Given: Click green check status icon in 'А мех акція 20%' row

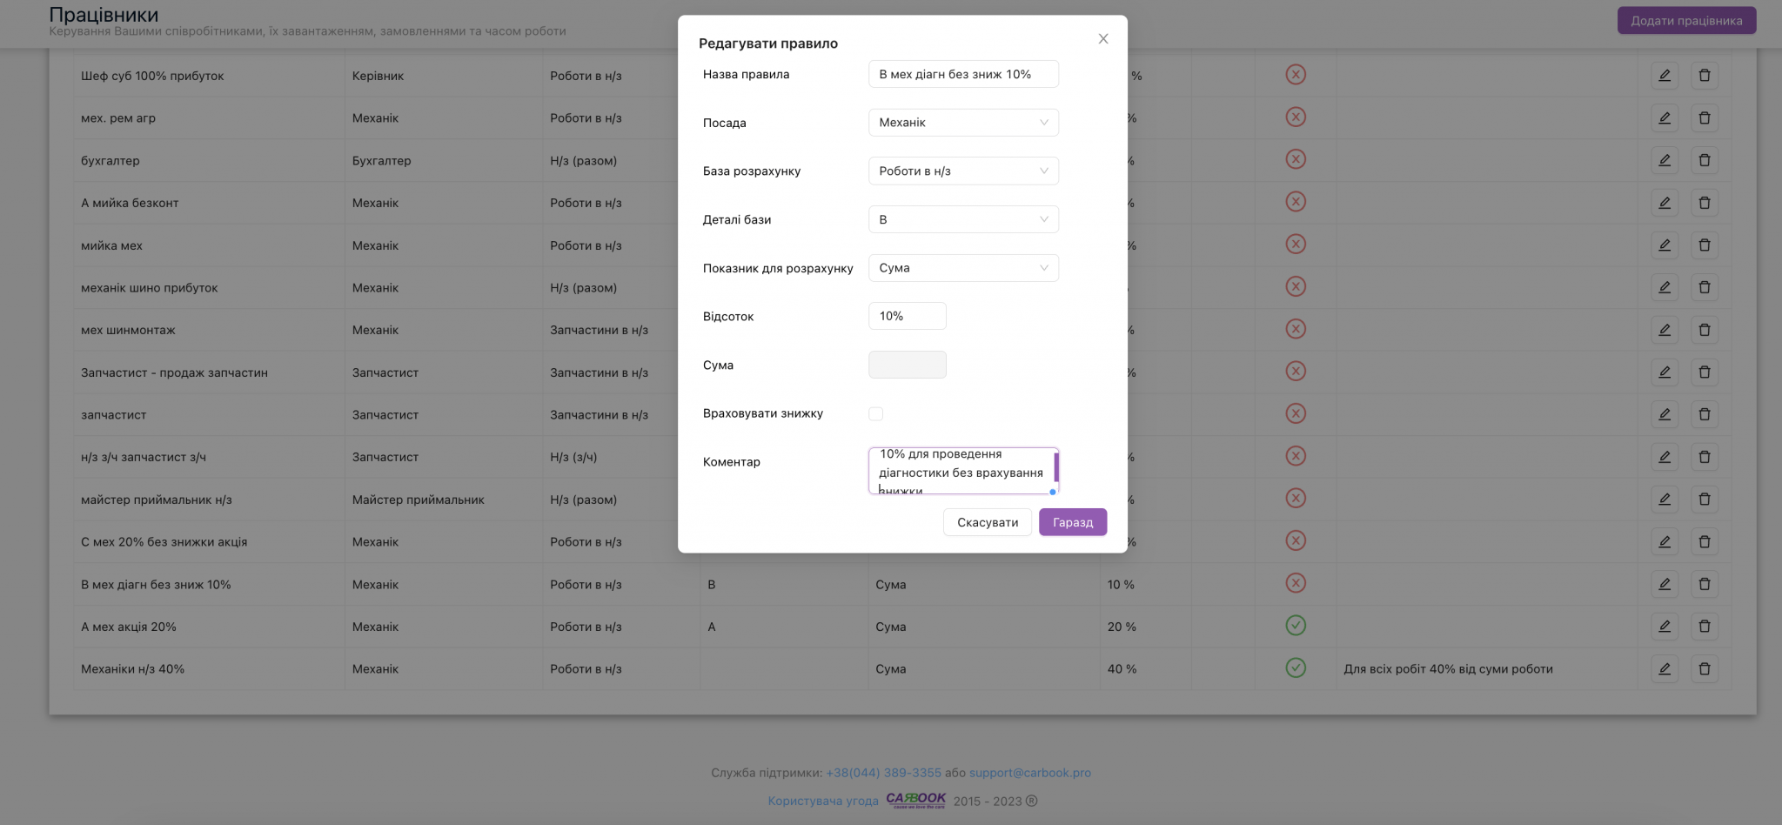Looking at the screenshot, I should (x=1296, y=626).
